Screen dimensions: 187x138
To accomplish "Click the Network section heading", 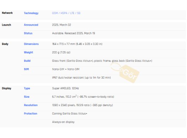I will click(x=7, y=13).
